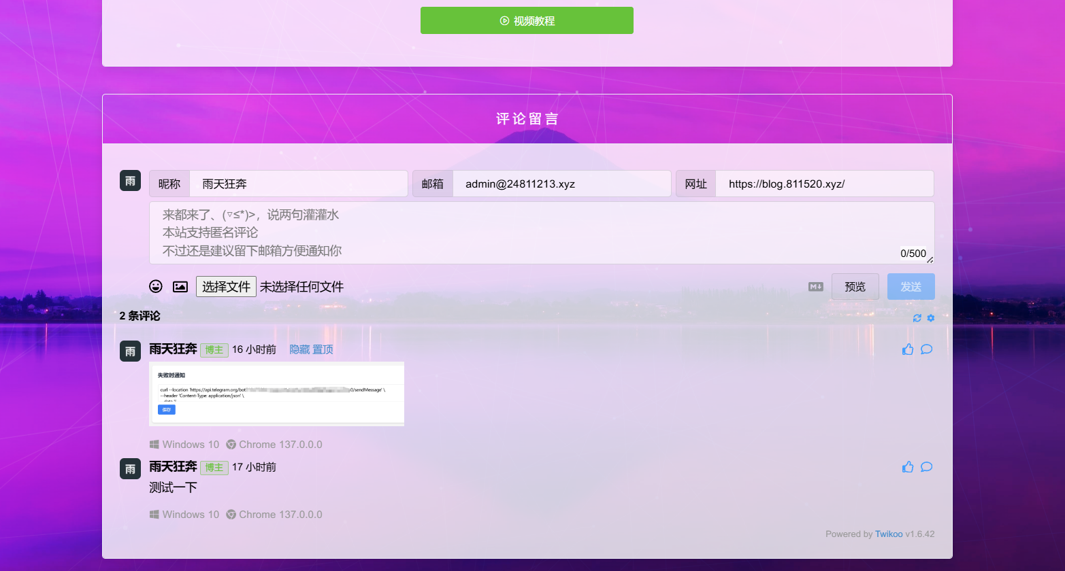1065x571 pixels.
Task: Reply to the 测试一下 comment
Action: pos(926,467)
